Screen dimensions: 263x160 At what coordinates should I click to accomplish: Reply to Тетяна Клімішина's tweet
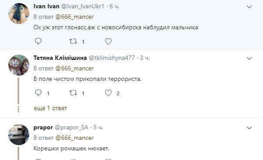pos(38,93)
